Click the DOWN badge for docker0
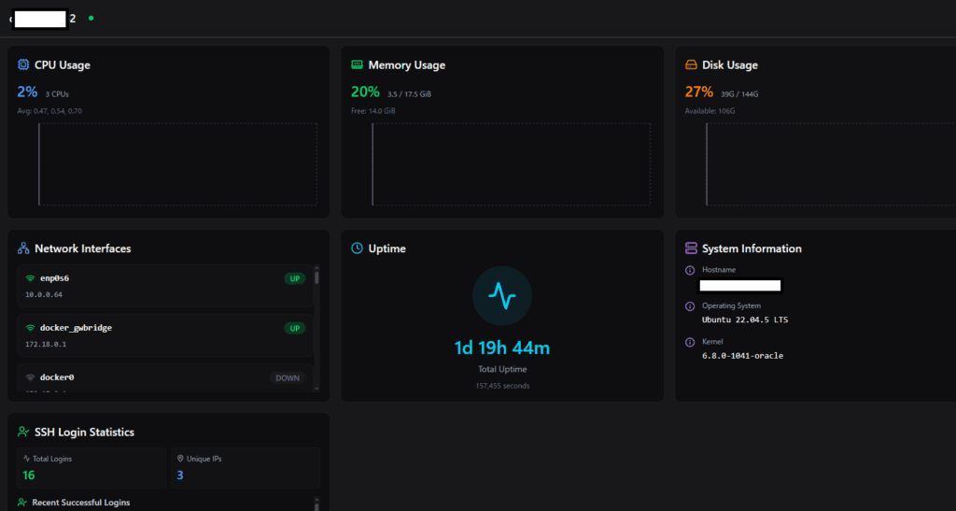 tap(288, 378)
